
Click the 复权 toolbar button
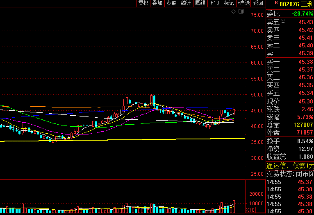click(143, 3)
